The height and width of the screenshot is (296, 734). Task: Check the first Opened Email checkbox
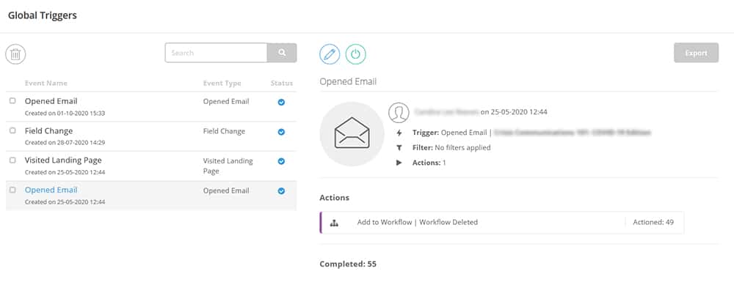click(12, 100)
